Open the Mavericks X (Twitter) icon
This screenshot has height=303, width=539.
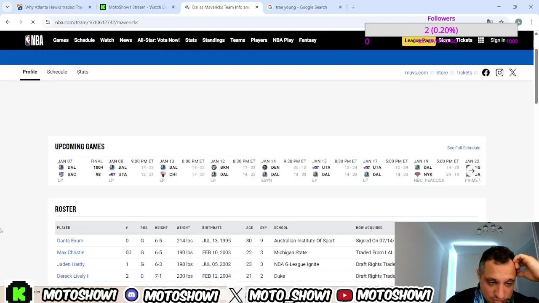point(512,72)
